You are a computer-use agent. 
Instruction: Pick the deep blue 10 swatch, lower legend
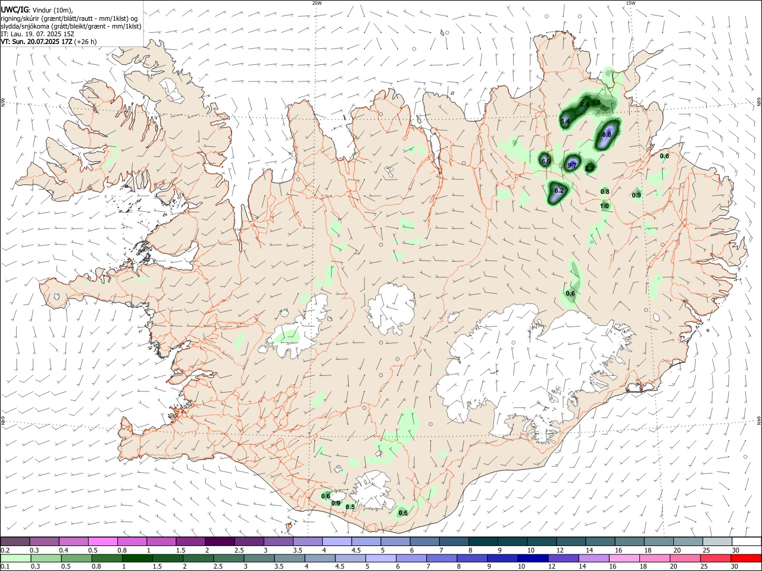point(532,558)
